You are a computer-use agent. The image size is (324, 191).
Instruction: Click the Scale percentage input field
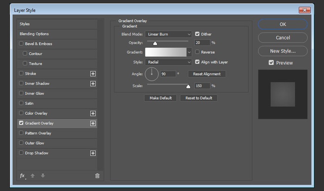tap(203, 86)
